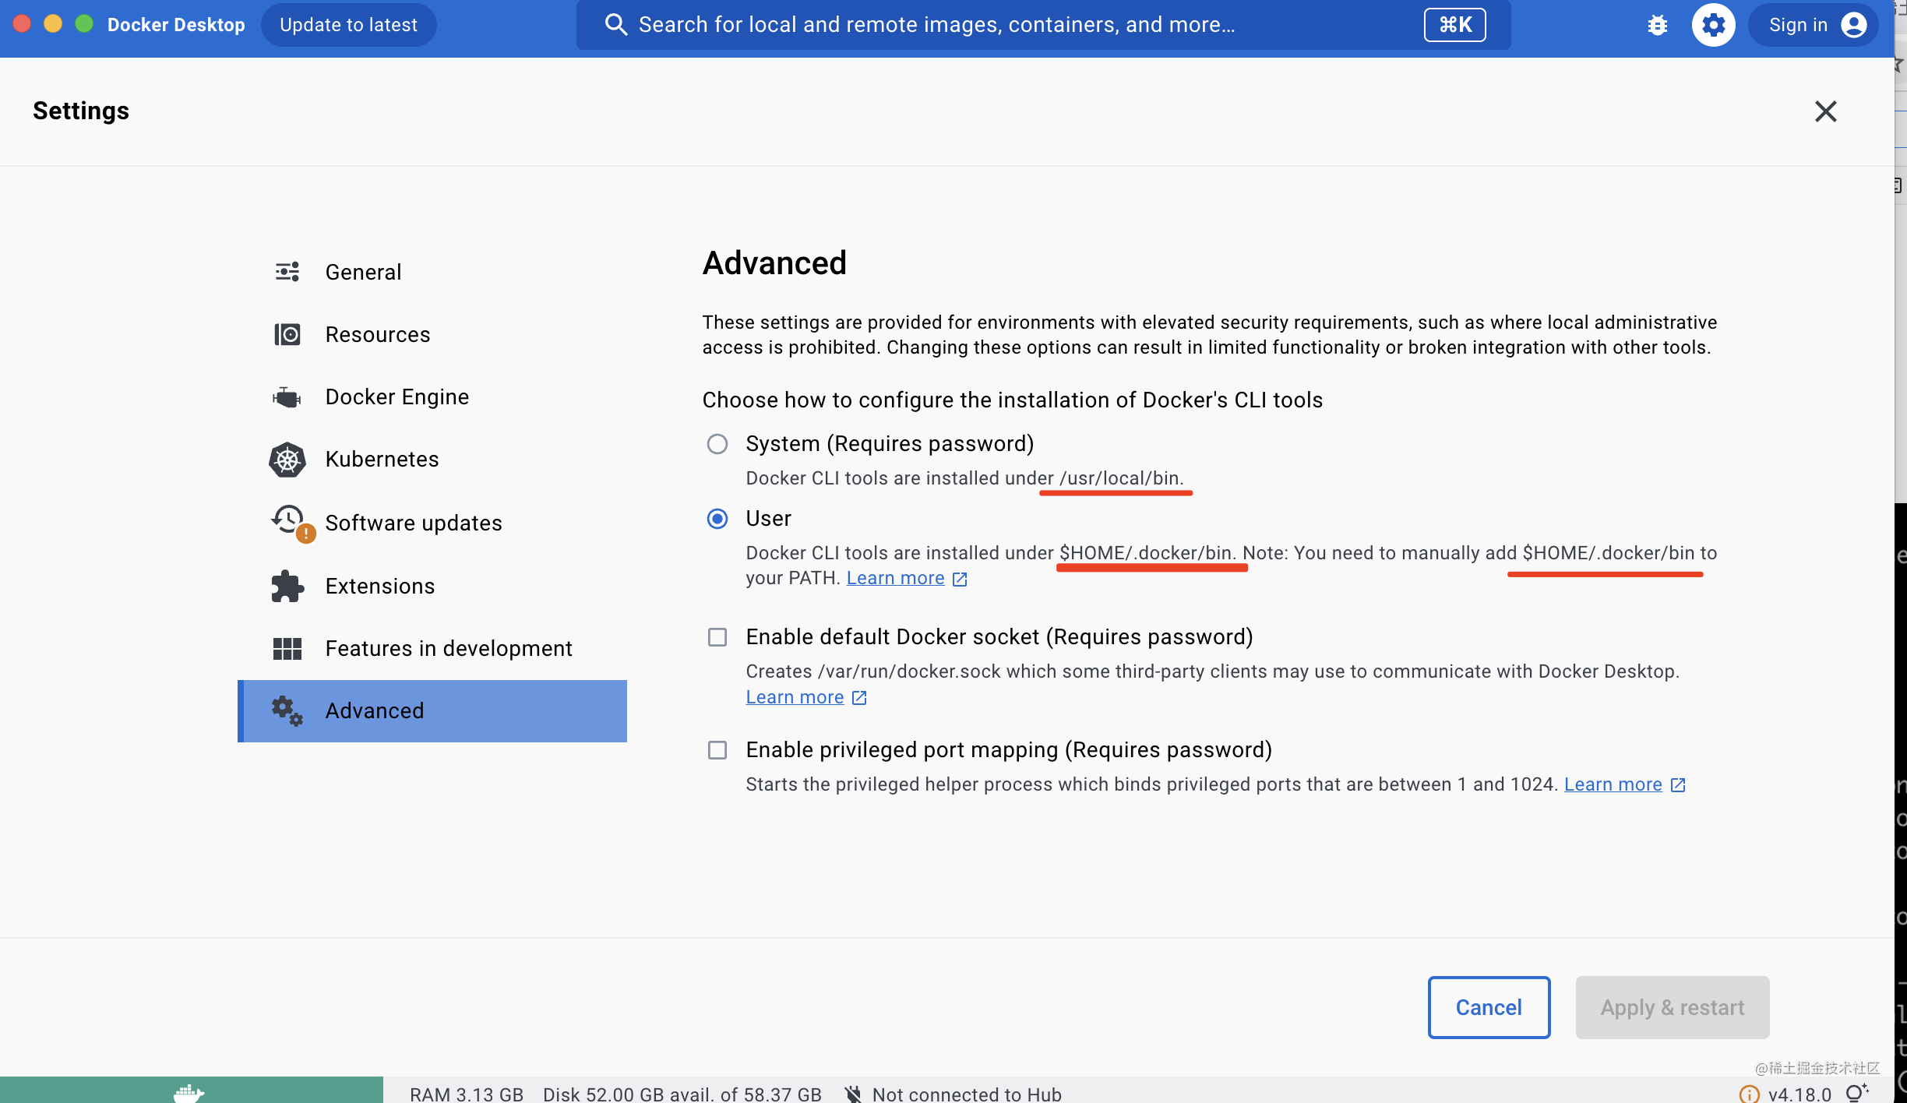Select the System (Requires password) option
1907x1103 pixels.
pos(717,443)
